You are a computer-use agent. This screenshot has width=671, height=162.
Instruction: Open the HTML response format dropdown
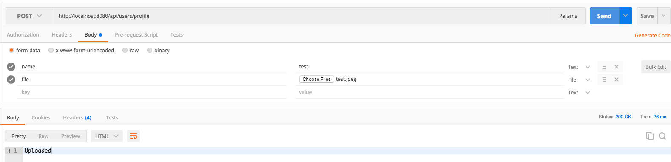(107, 136)
